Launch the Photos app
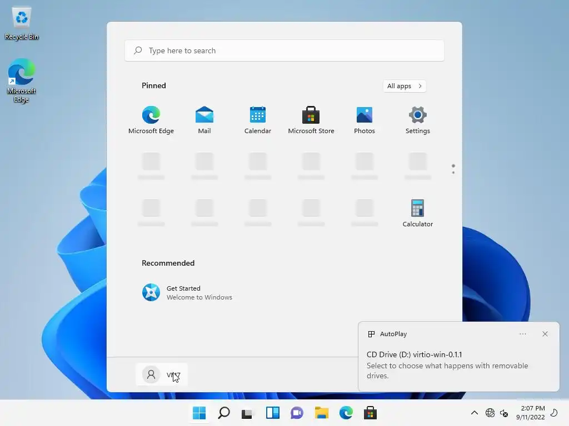The image size is (569, 426). [x=365, y=120]
